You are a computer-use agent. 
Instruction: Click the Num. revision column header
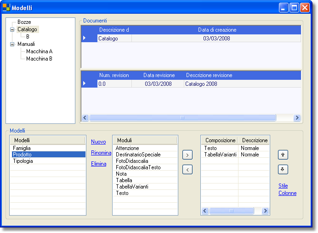(114, 75)
